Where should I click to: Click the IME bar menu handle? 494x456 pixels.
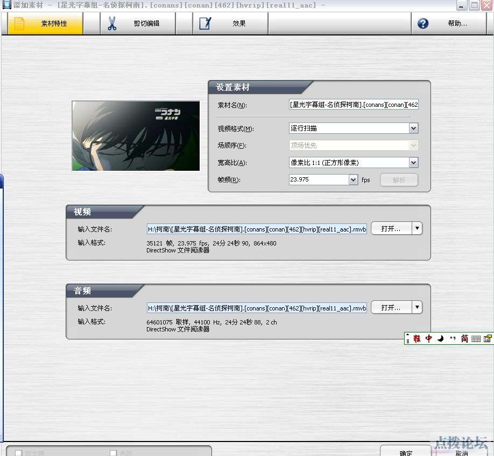(408, 338)
